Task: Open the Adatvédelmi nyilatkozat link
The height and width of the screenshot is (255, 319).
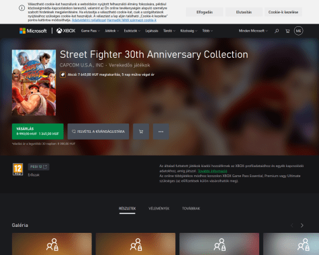Action: [x=89, y=20]
